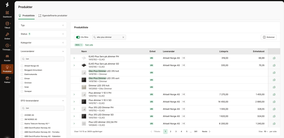Collapse the EFO-leverandører filter panel
Image resolution: width=284 pixels, height=138 pixels.
click(63, 101)
